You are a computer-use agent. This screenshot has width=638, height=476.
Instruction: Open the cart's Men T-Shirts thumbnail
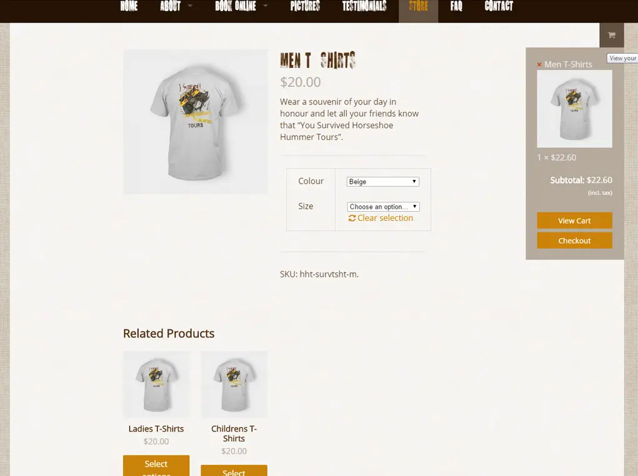(574, 109)
